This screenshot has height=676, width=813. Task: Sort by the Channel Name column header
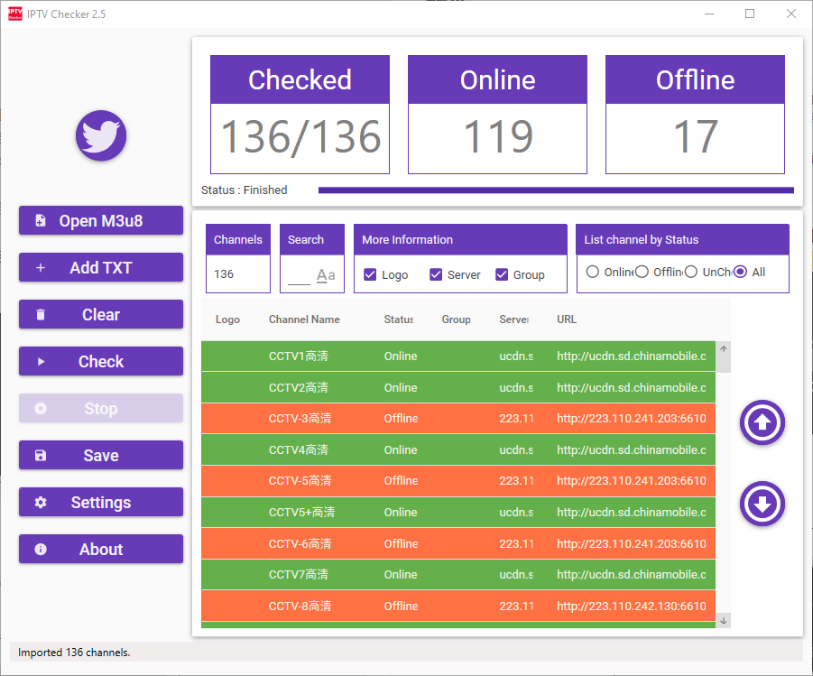(304, 319)
